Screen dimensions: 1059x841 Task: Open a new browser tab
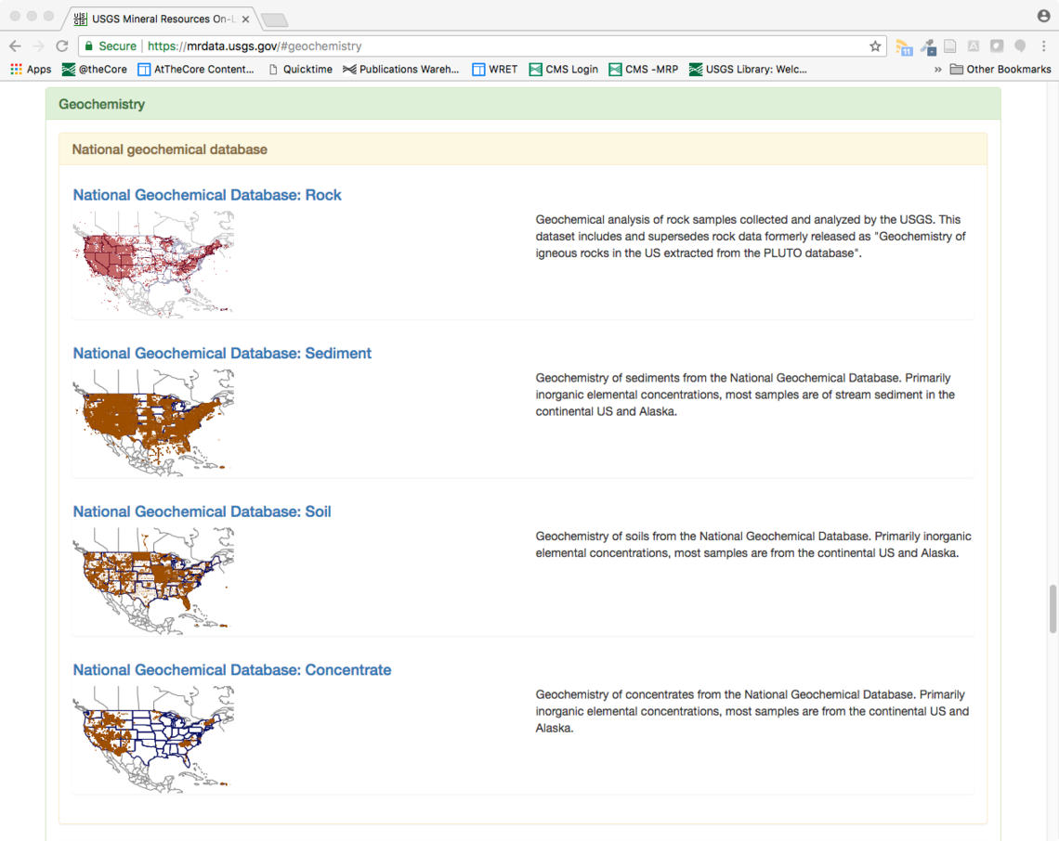point(274,19)
